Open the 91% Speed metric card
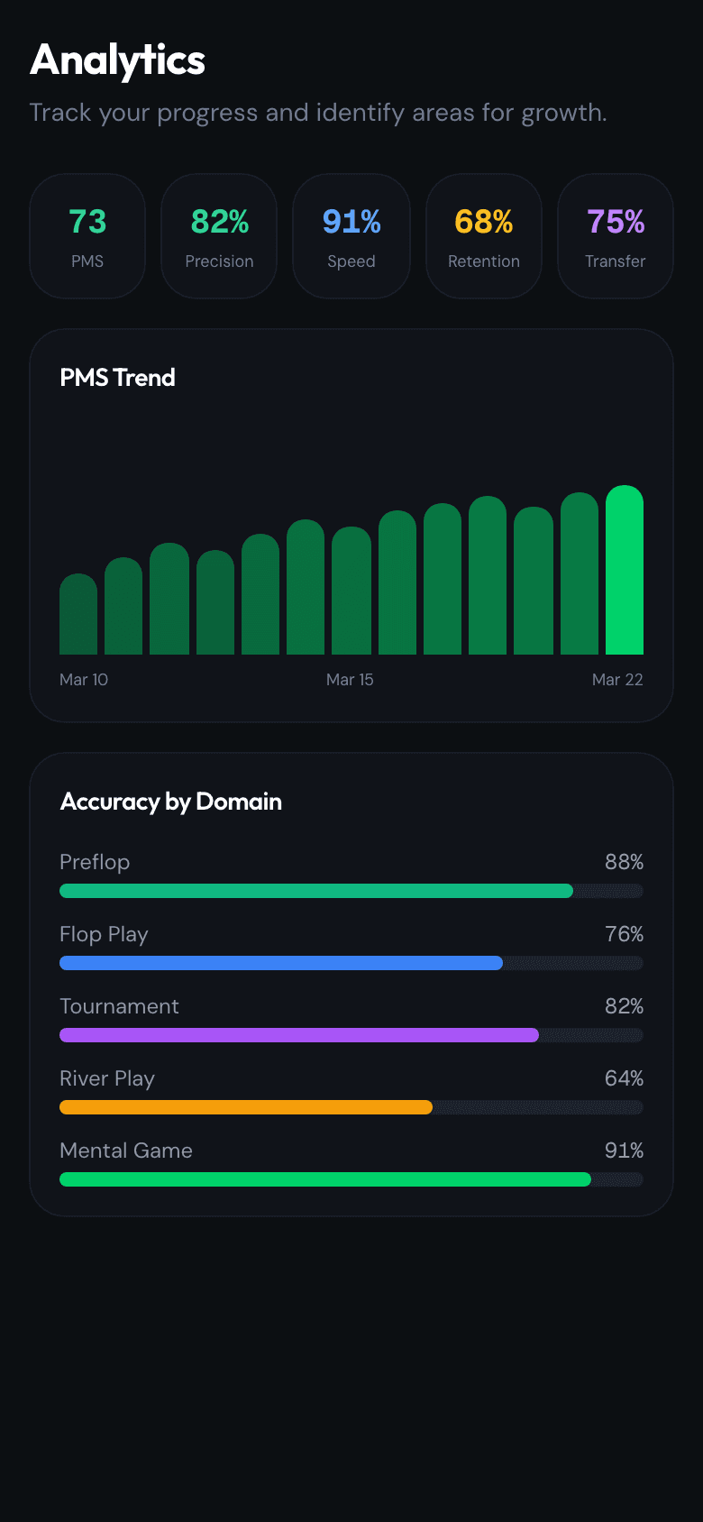The height and width of the screenshot is (1522, 703). pos(351,235)
